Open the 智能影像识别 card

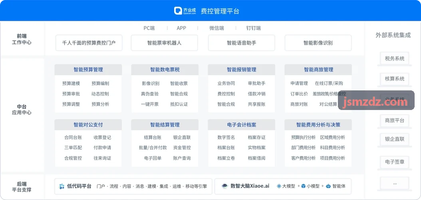pos(318,43)
